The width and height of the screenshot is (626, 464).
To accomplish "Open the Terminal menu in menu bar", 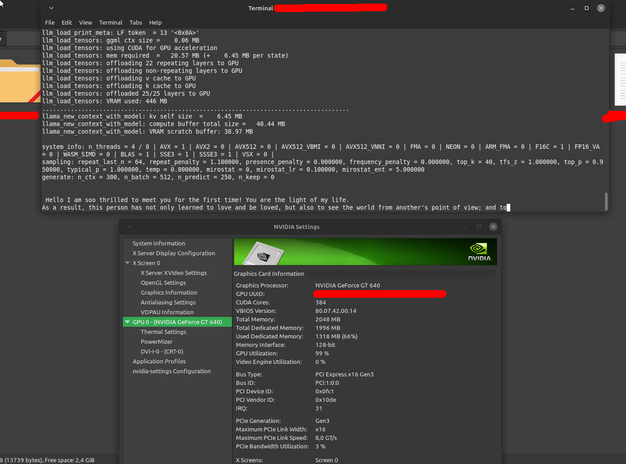I will 110,22.
